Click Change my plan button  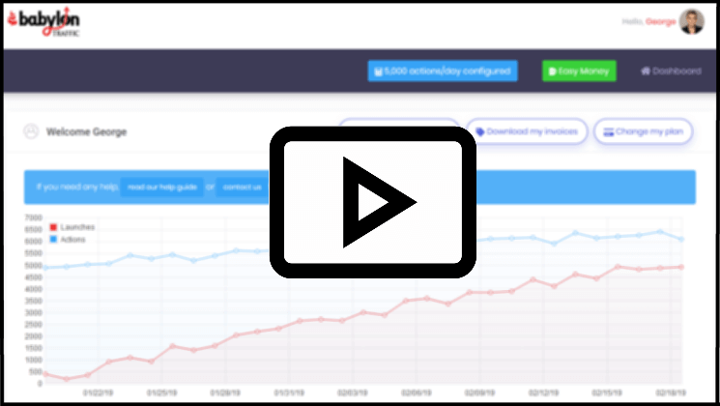tap(643, 131)
